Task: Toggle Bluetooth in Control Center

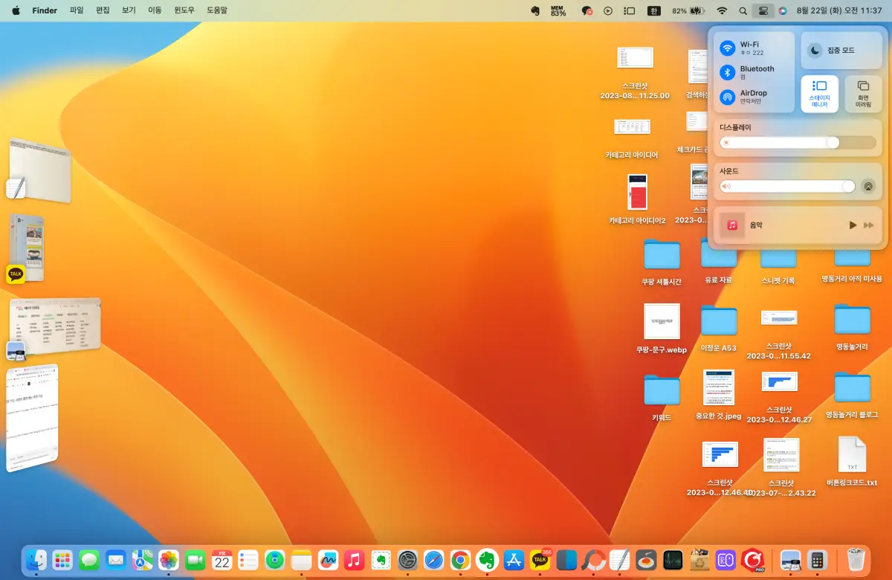Action: tap(728, 72)
